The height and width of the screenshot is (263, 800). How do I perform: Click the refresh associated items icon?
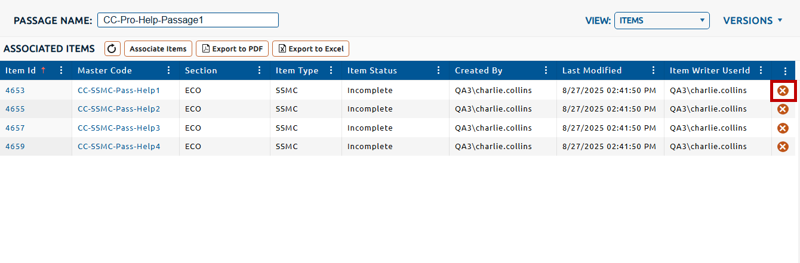tap(113, 49)
